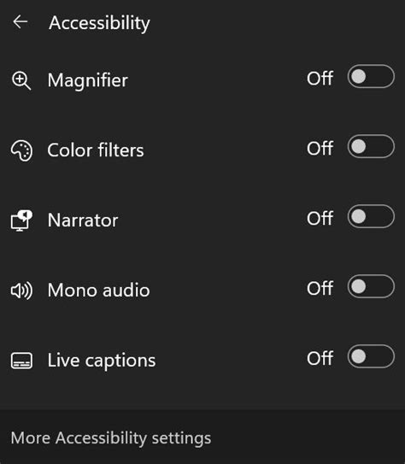Screen dimensions: 405x464
Task: Click the Accessibility panel title
Action: click(99, 23)
